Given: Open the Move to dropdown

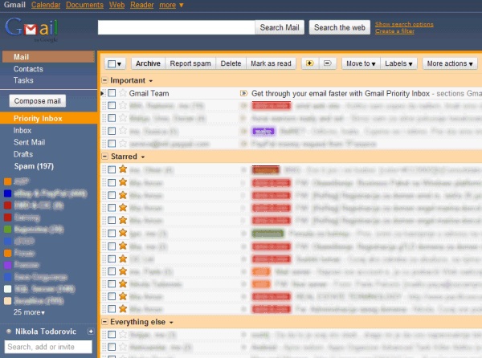Looking at the screenshot, I should (359, 63).
